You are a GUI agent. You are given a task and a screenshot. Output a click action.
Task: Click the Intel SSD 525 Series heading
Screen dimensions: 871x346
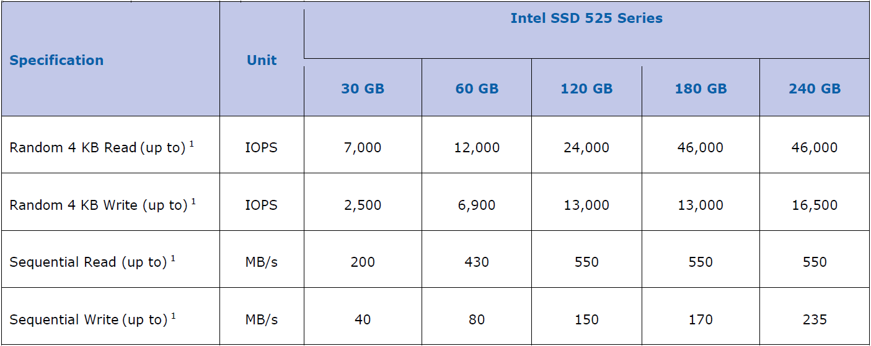(x=586, y=19)
